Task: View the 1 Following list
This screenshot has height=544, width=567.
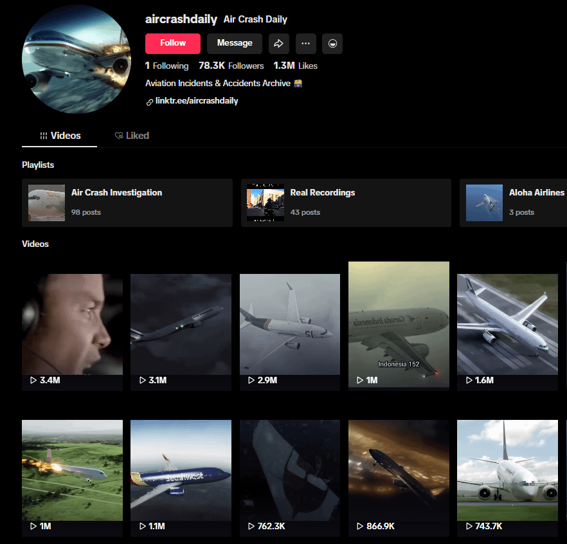Action: pyautogui.click(x=166, y=66)
